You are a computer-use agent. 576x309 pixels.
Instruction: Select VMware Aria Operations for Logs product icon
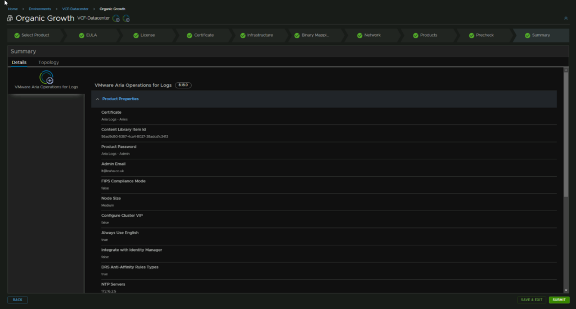pos(46,78)
